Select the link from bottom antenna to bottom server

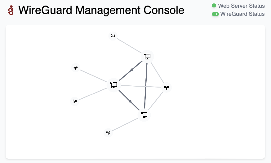124,125
